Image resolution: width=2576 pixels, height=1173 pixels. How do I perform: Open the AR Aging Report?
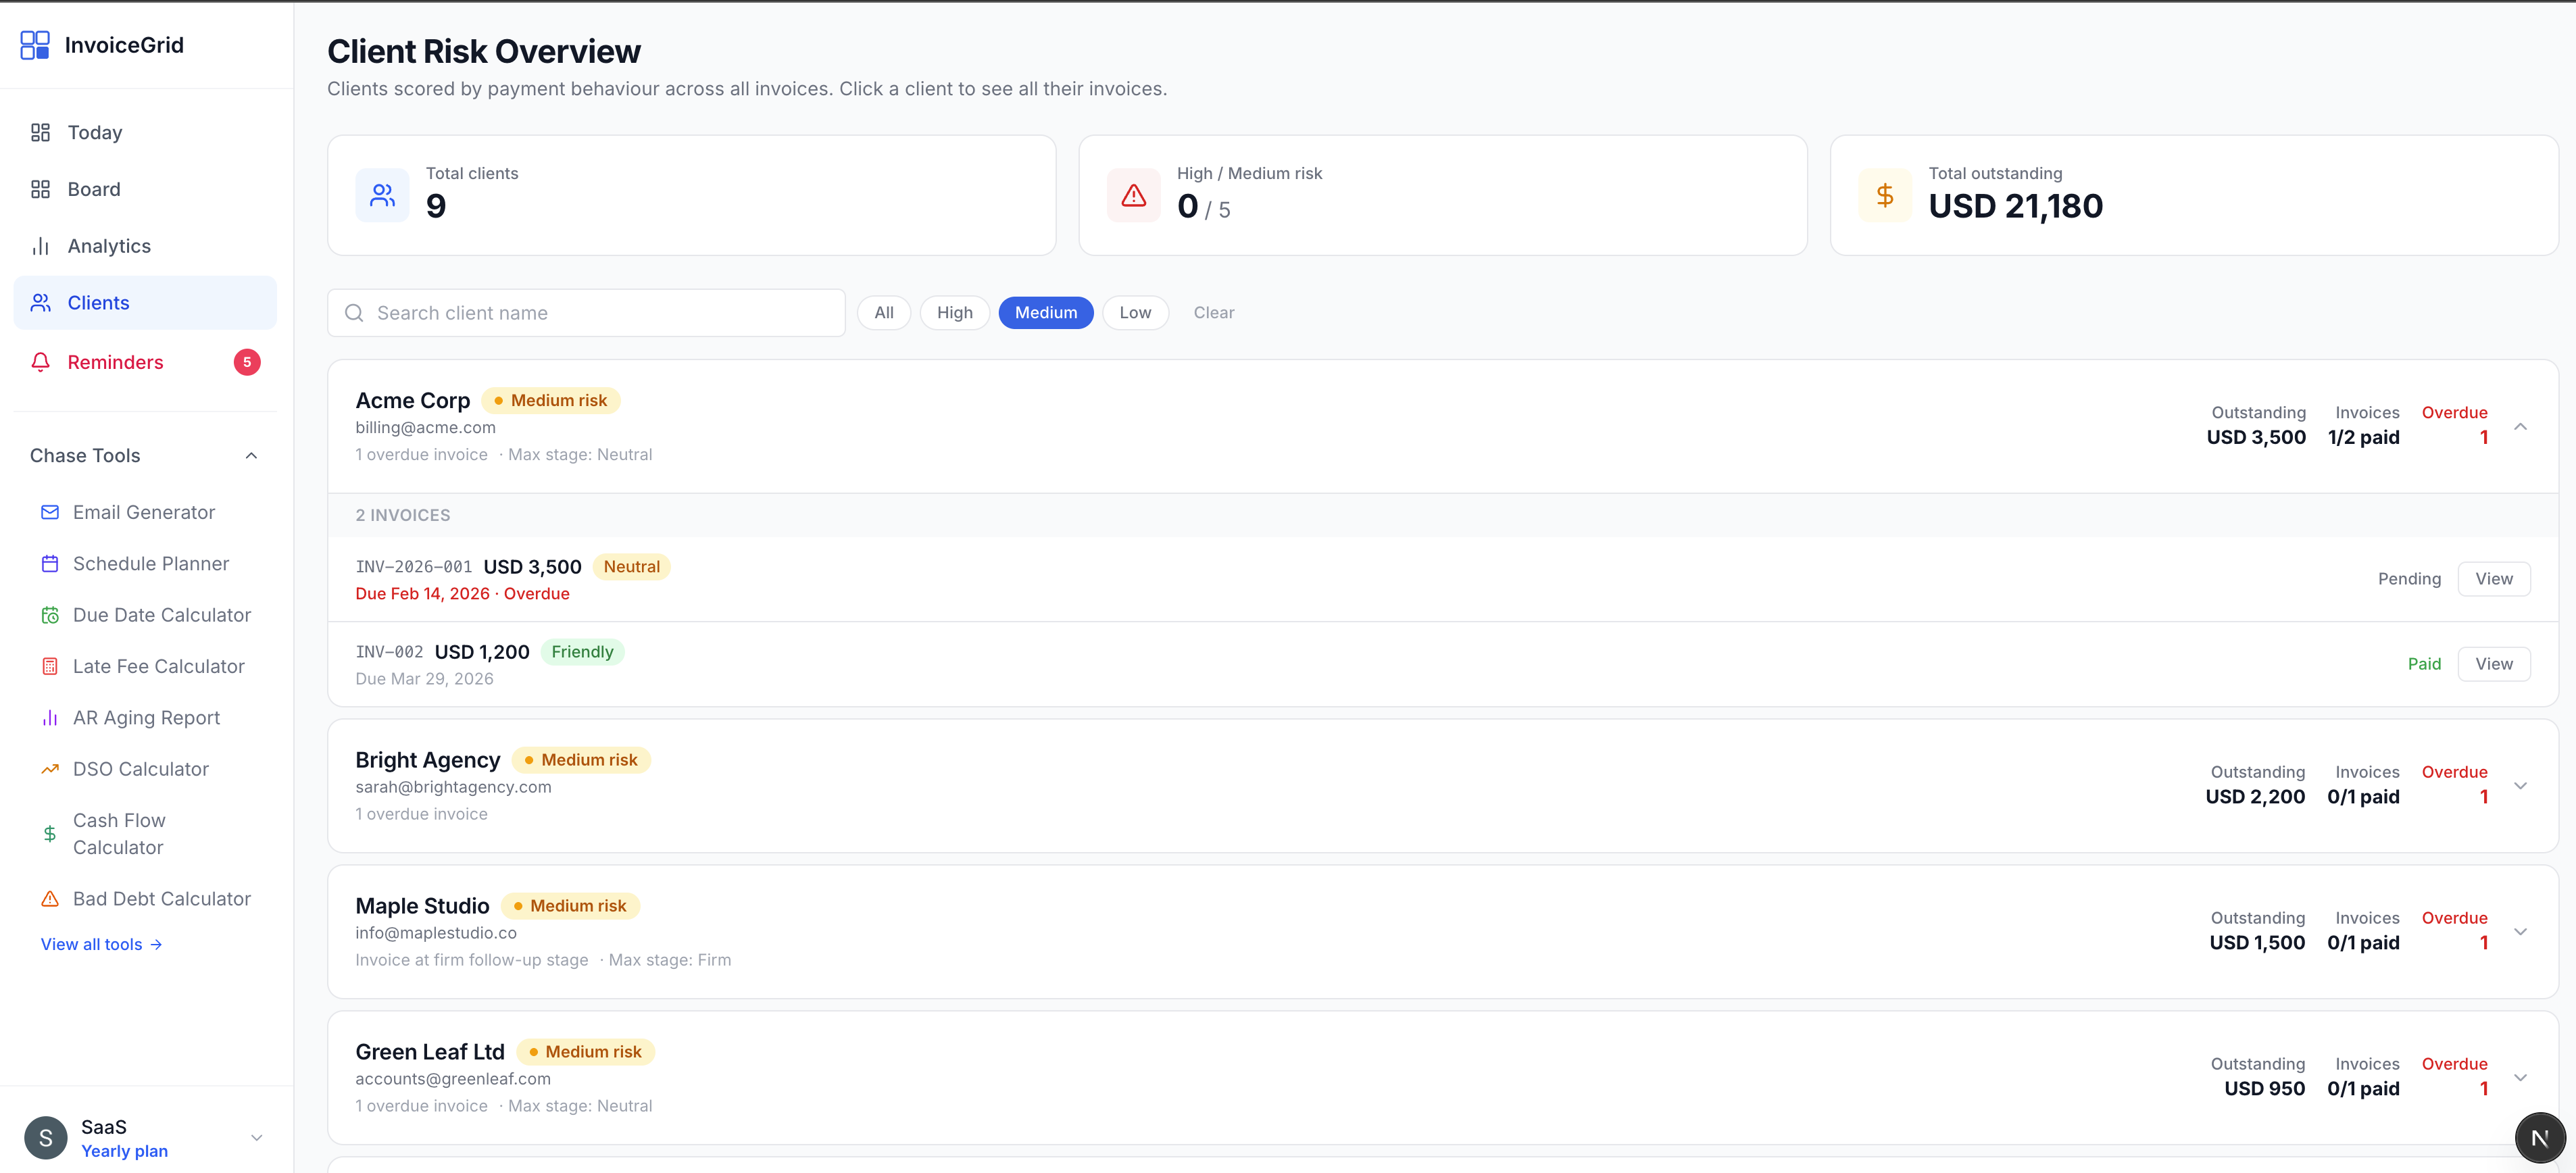pos(146,717)
